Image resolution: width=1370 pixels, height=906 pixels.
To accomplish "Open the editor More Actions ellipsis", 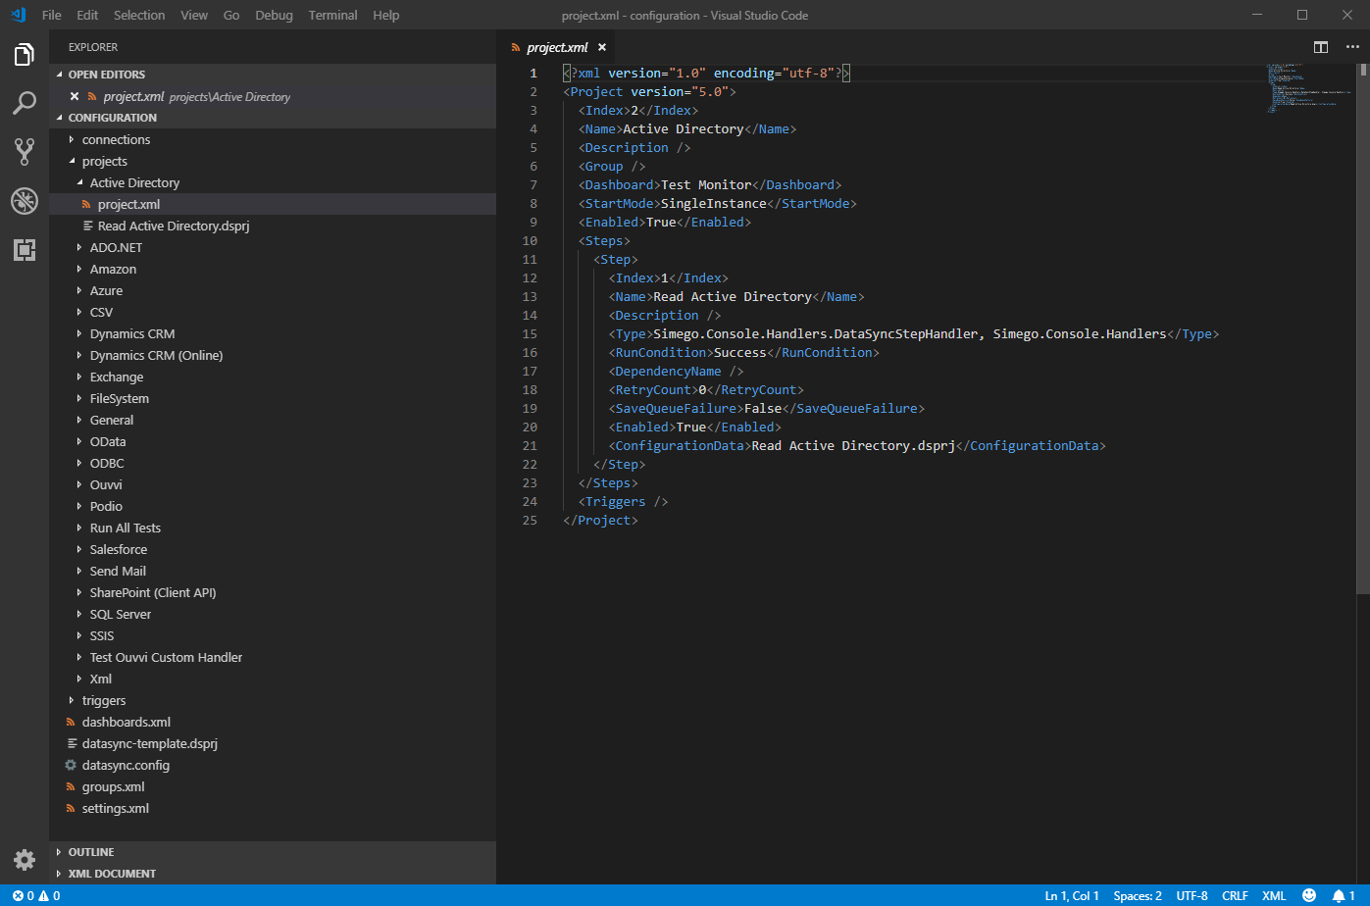I will pos(1352,47).
